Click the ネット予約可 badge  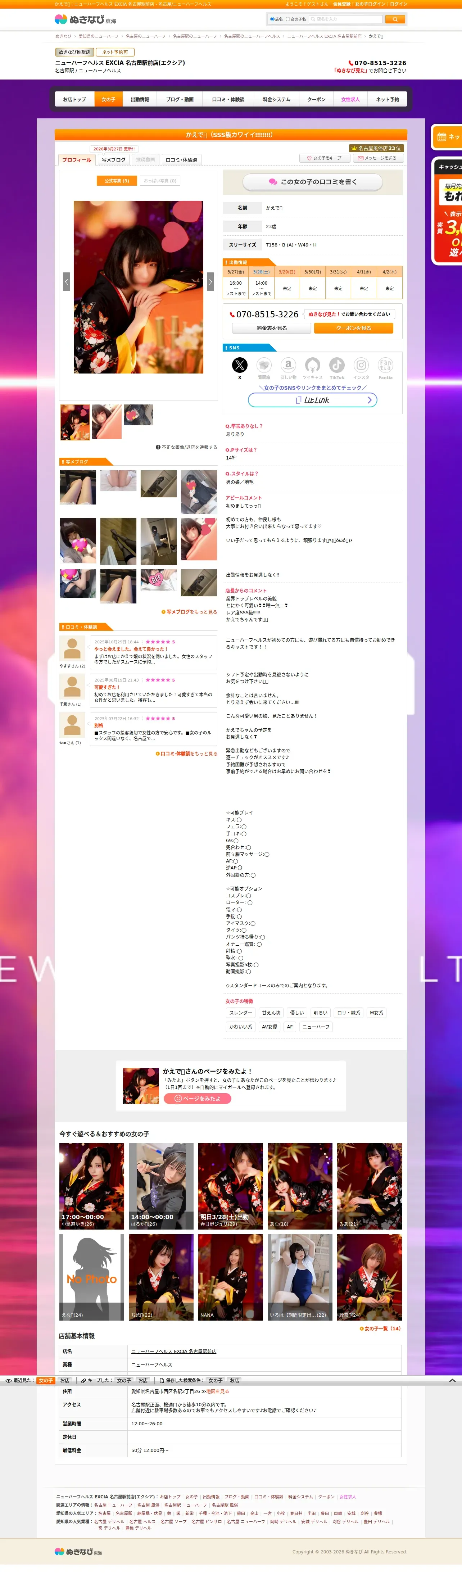[x=115, y=52]
